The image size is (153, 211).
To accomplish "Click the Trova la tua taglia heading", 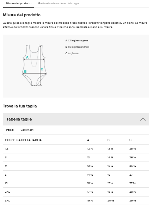I will pyautogui.click(x=20, y=106).
